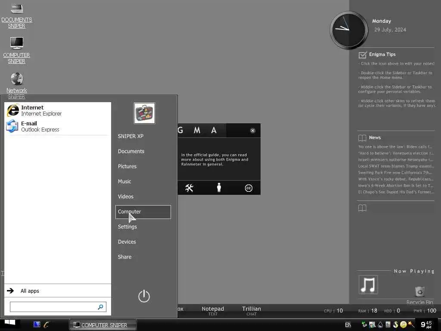Open news 'Swelling Park Fire'
Screen dimensions: 441x331
[x=395, y=172]
